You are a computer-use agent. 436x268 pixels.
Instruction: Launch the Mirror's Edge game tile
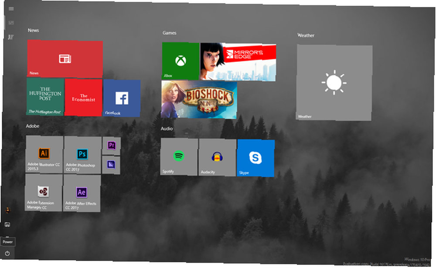[x=238, y=62]
